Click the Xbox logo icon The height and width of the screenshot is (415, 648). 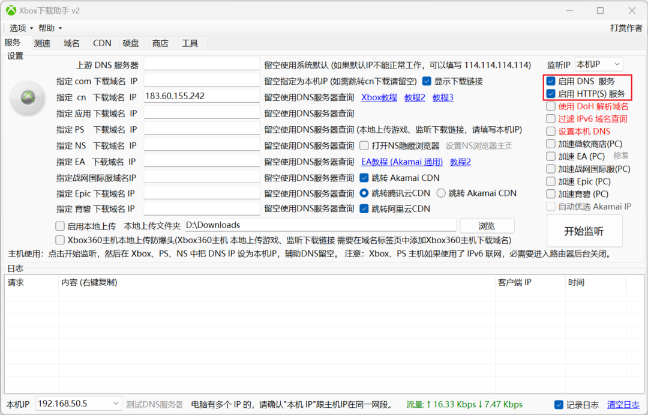27,98
